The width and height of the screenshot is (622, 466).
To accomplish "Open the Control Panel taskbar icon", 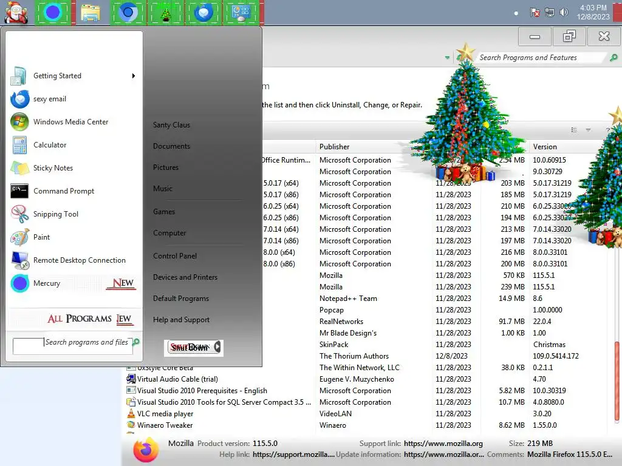I will 241,13.
